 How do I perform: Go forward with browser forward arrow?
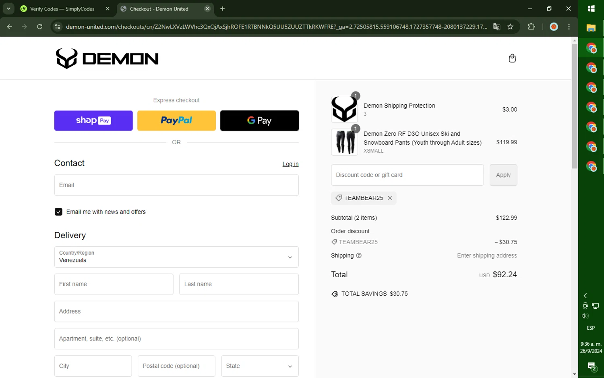25,27
